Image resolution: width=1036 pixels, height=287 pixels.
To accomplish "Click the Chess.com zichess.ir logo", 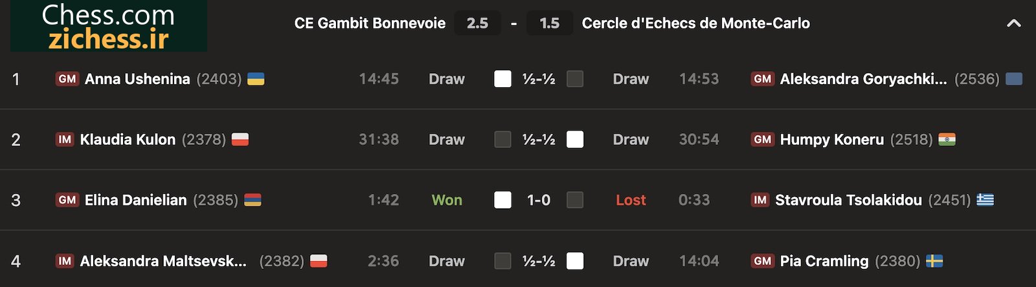I will [x=109, y=26].
